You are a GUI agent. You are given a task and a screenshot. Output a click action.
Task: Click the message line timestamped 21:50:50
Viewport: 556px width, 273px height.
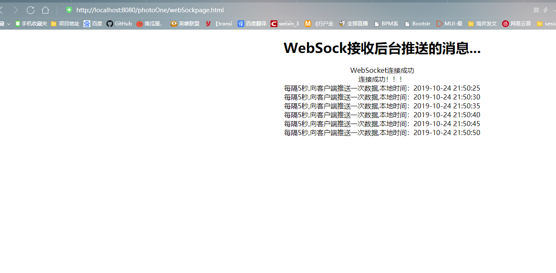point(382,132)
